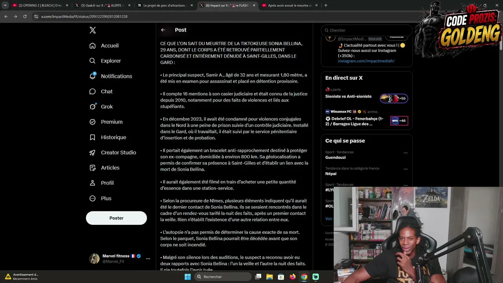Click the Népal trending topic
This screenshot has width=503, height=283.
click(x=331, y=174)
